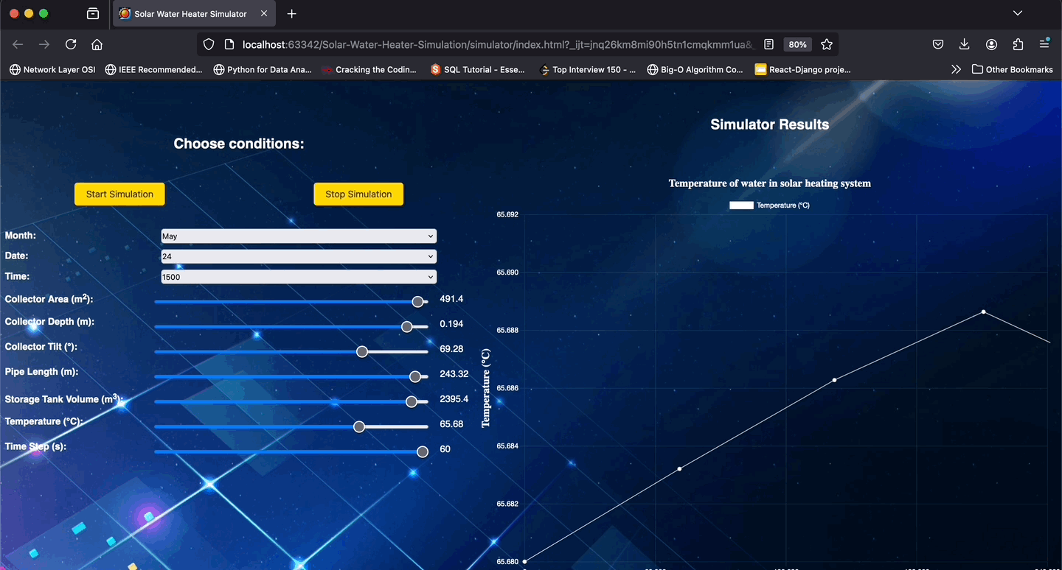Viewport: 1062px width, 570px height.
Task: Open the Date dropdown showing 24
Action: point(299,256)
